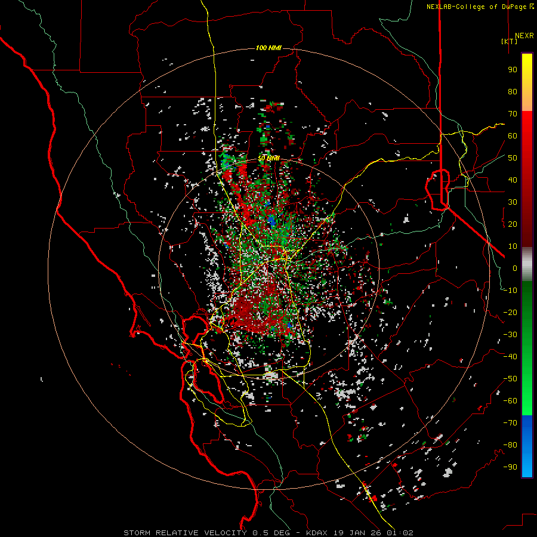
Task: Click the 0 knots scale value
Action: pos(515,268)
